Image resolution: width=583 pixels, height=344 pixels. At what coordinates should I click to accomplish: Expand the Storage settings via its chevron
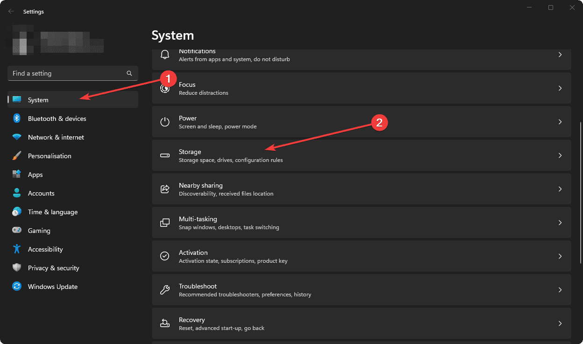tap(560, 155)
